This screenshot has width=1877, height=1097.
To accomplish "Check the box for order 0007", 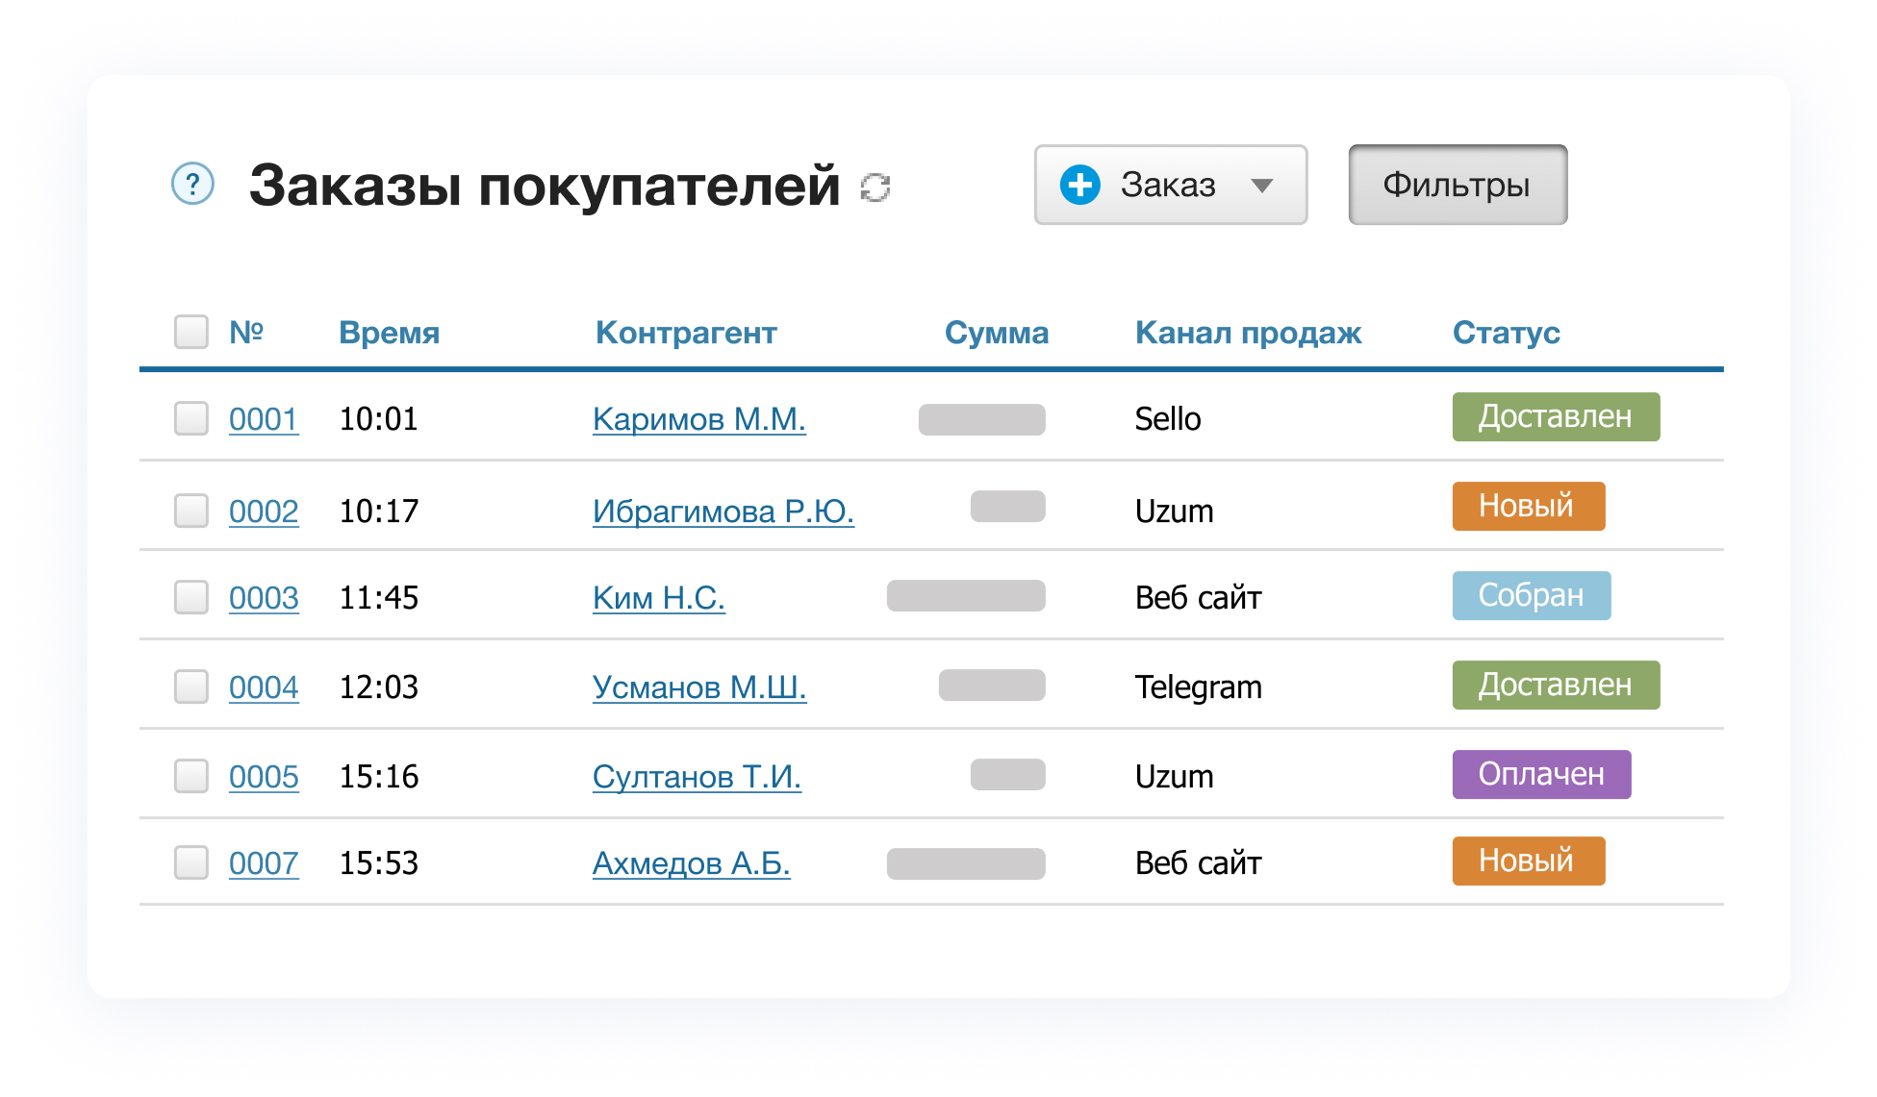I will 191,862.
